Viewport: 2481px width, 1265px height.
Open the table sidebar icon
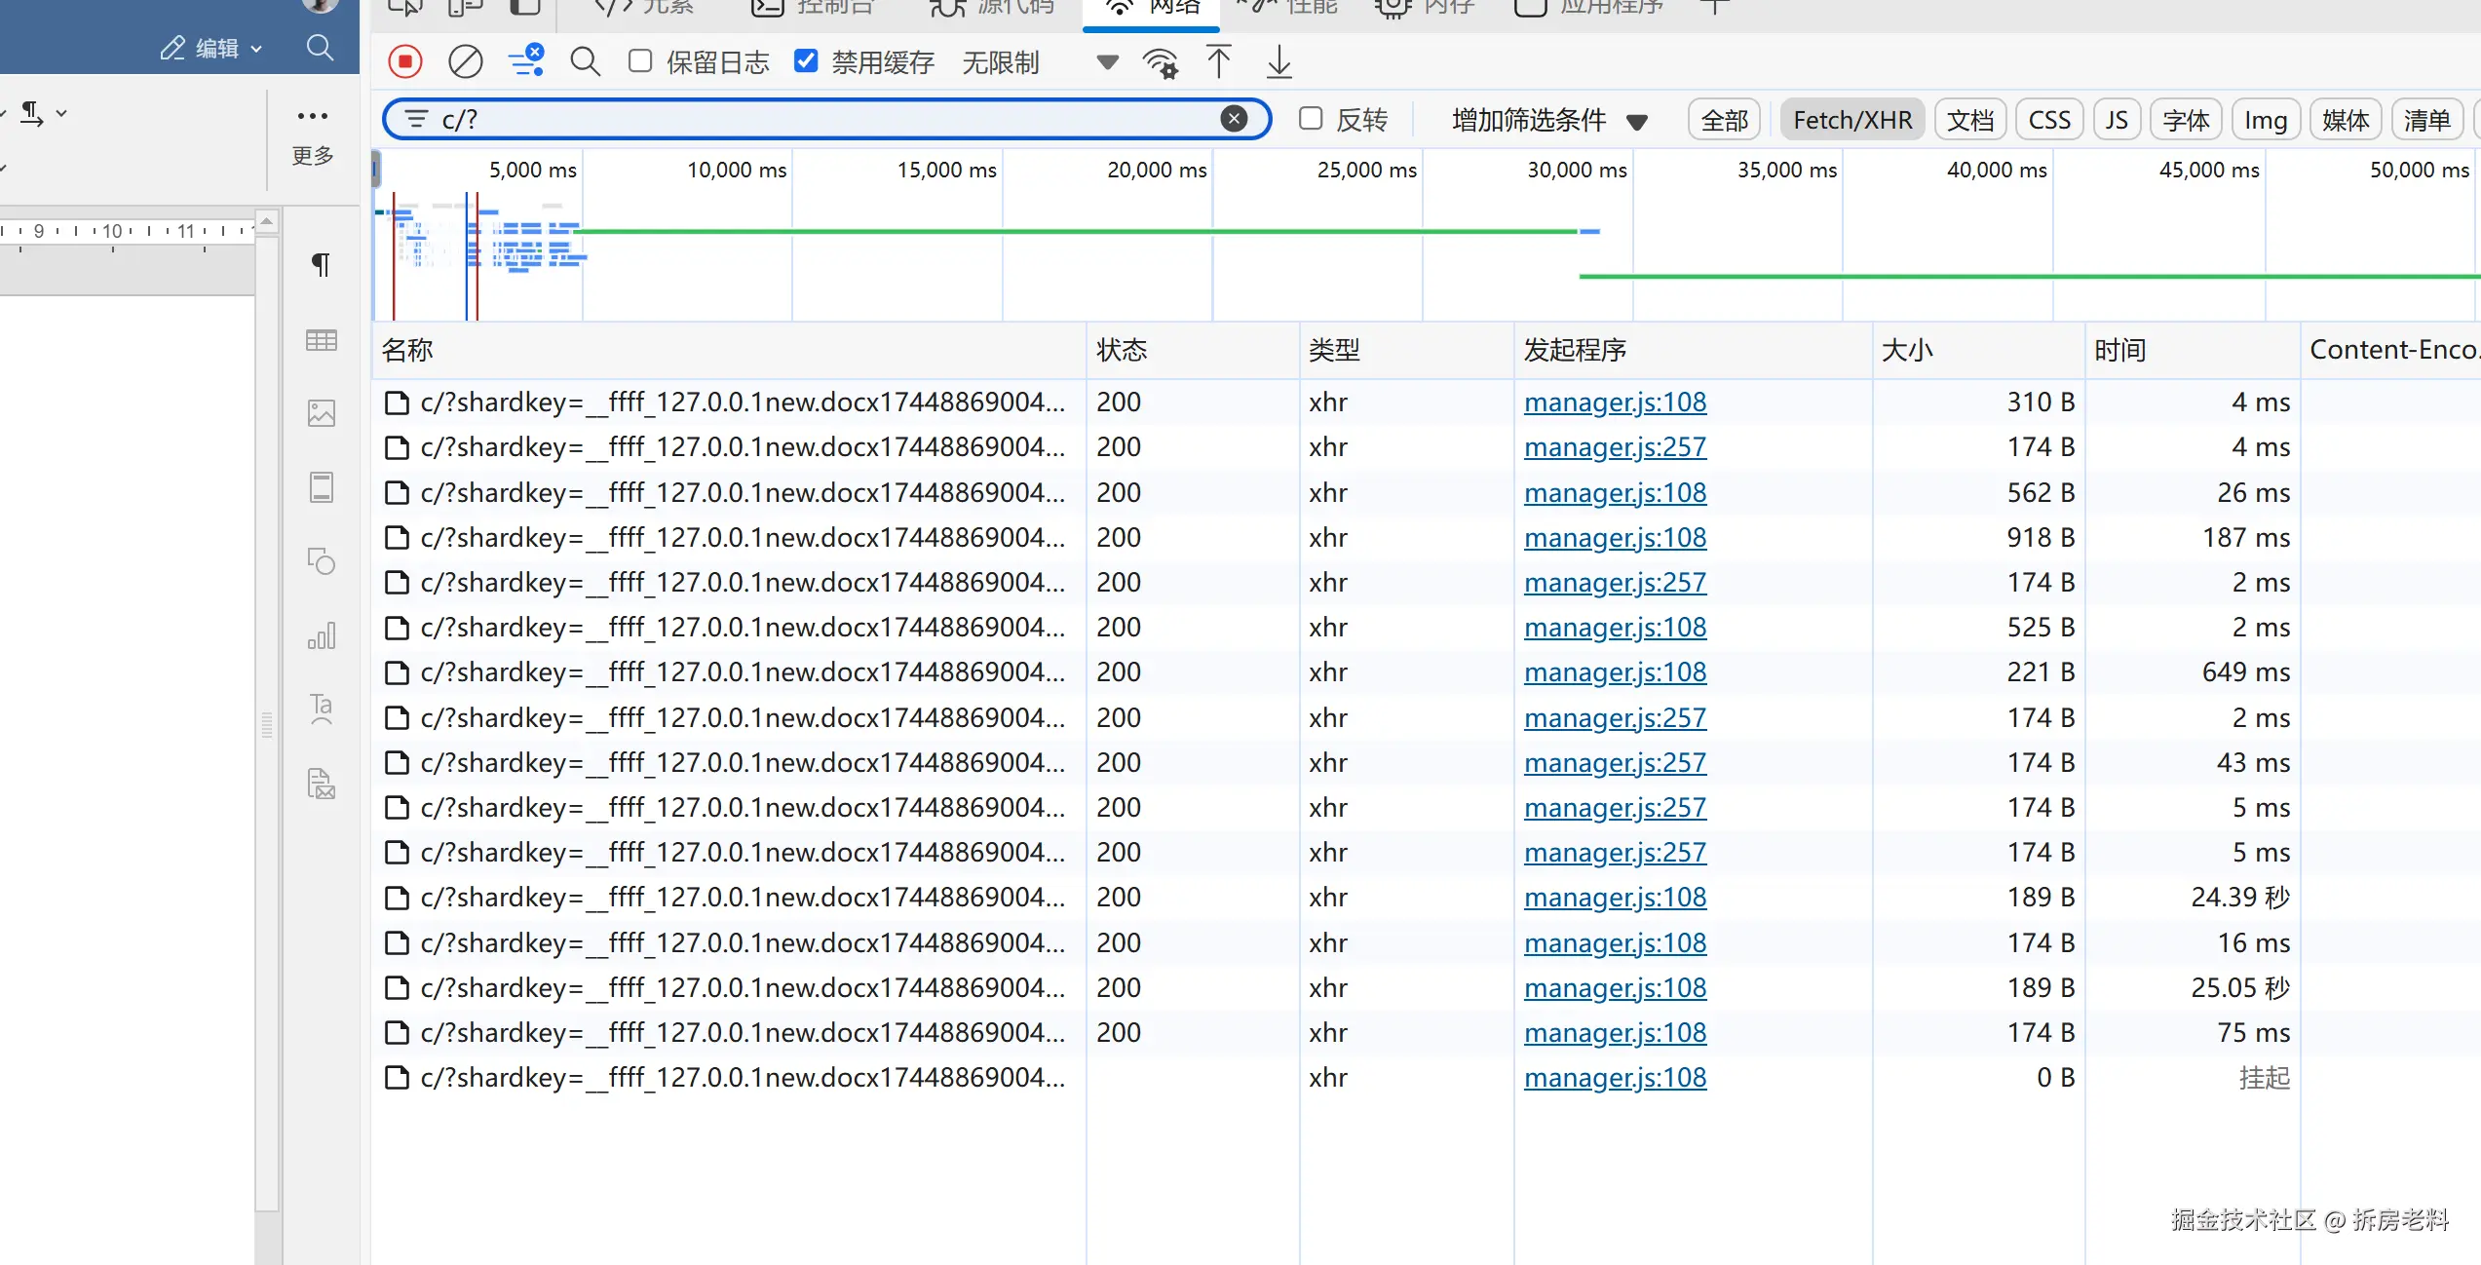(322, 340)
